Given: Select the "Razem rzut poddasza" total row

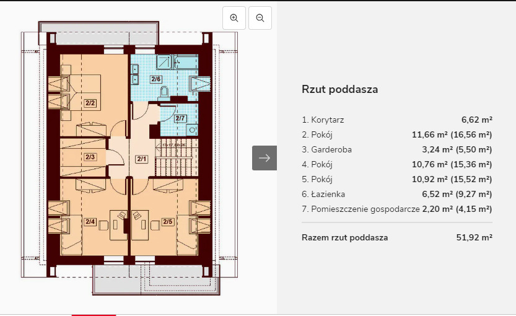Looking at the screenshot, I should pos(344,237).
